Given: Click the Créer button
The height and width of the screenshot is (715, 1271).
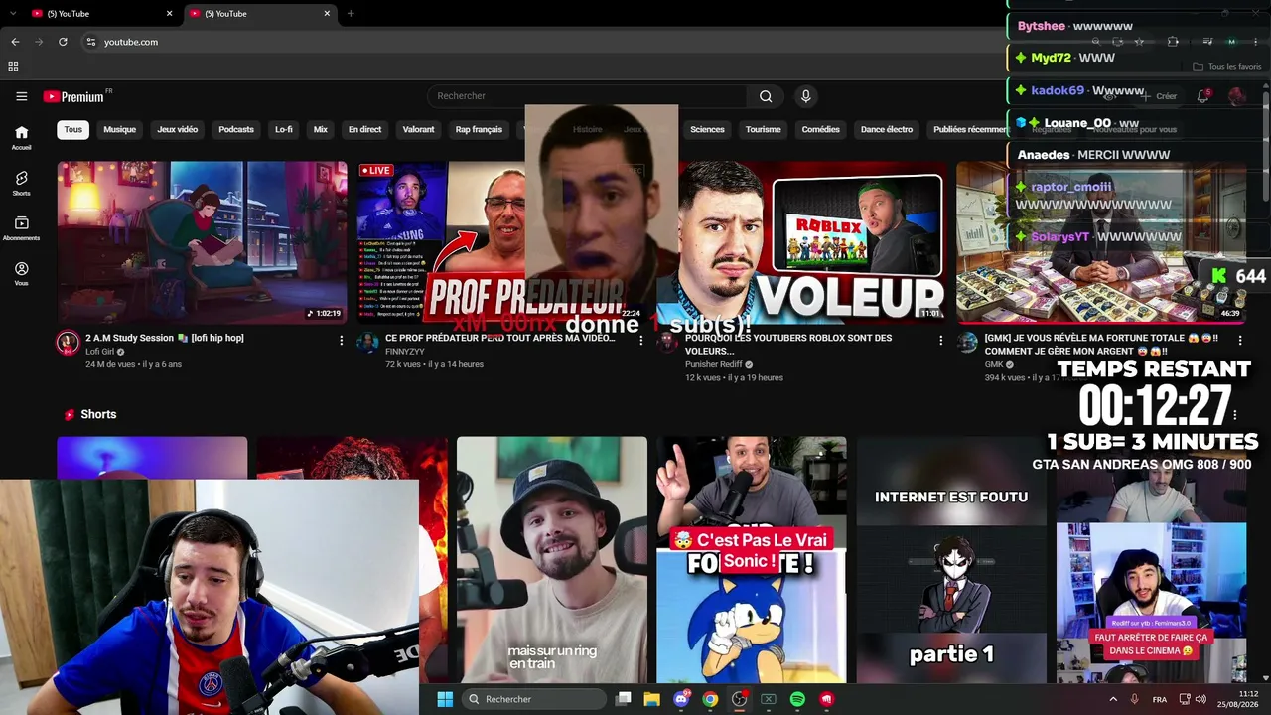Looking at the screenshot, I should click(x=1158, y=96).
